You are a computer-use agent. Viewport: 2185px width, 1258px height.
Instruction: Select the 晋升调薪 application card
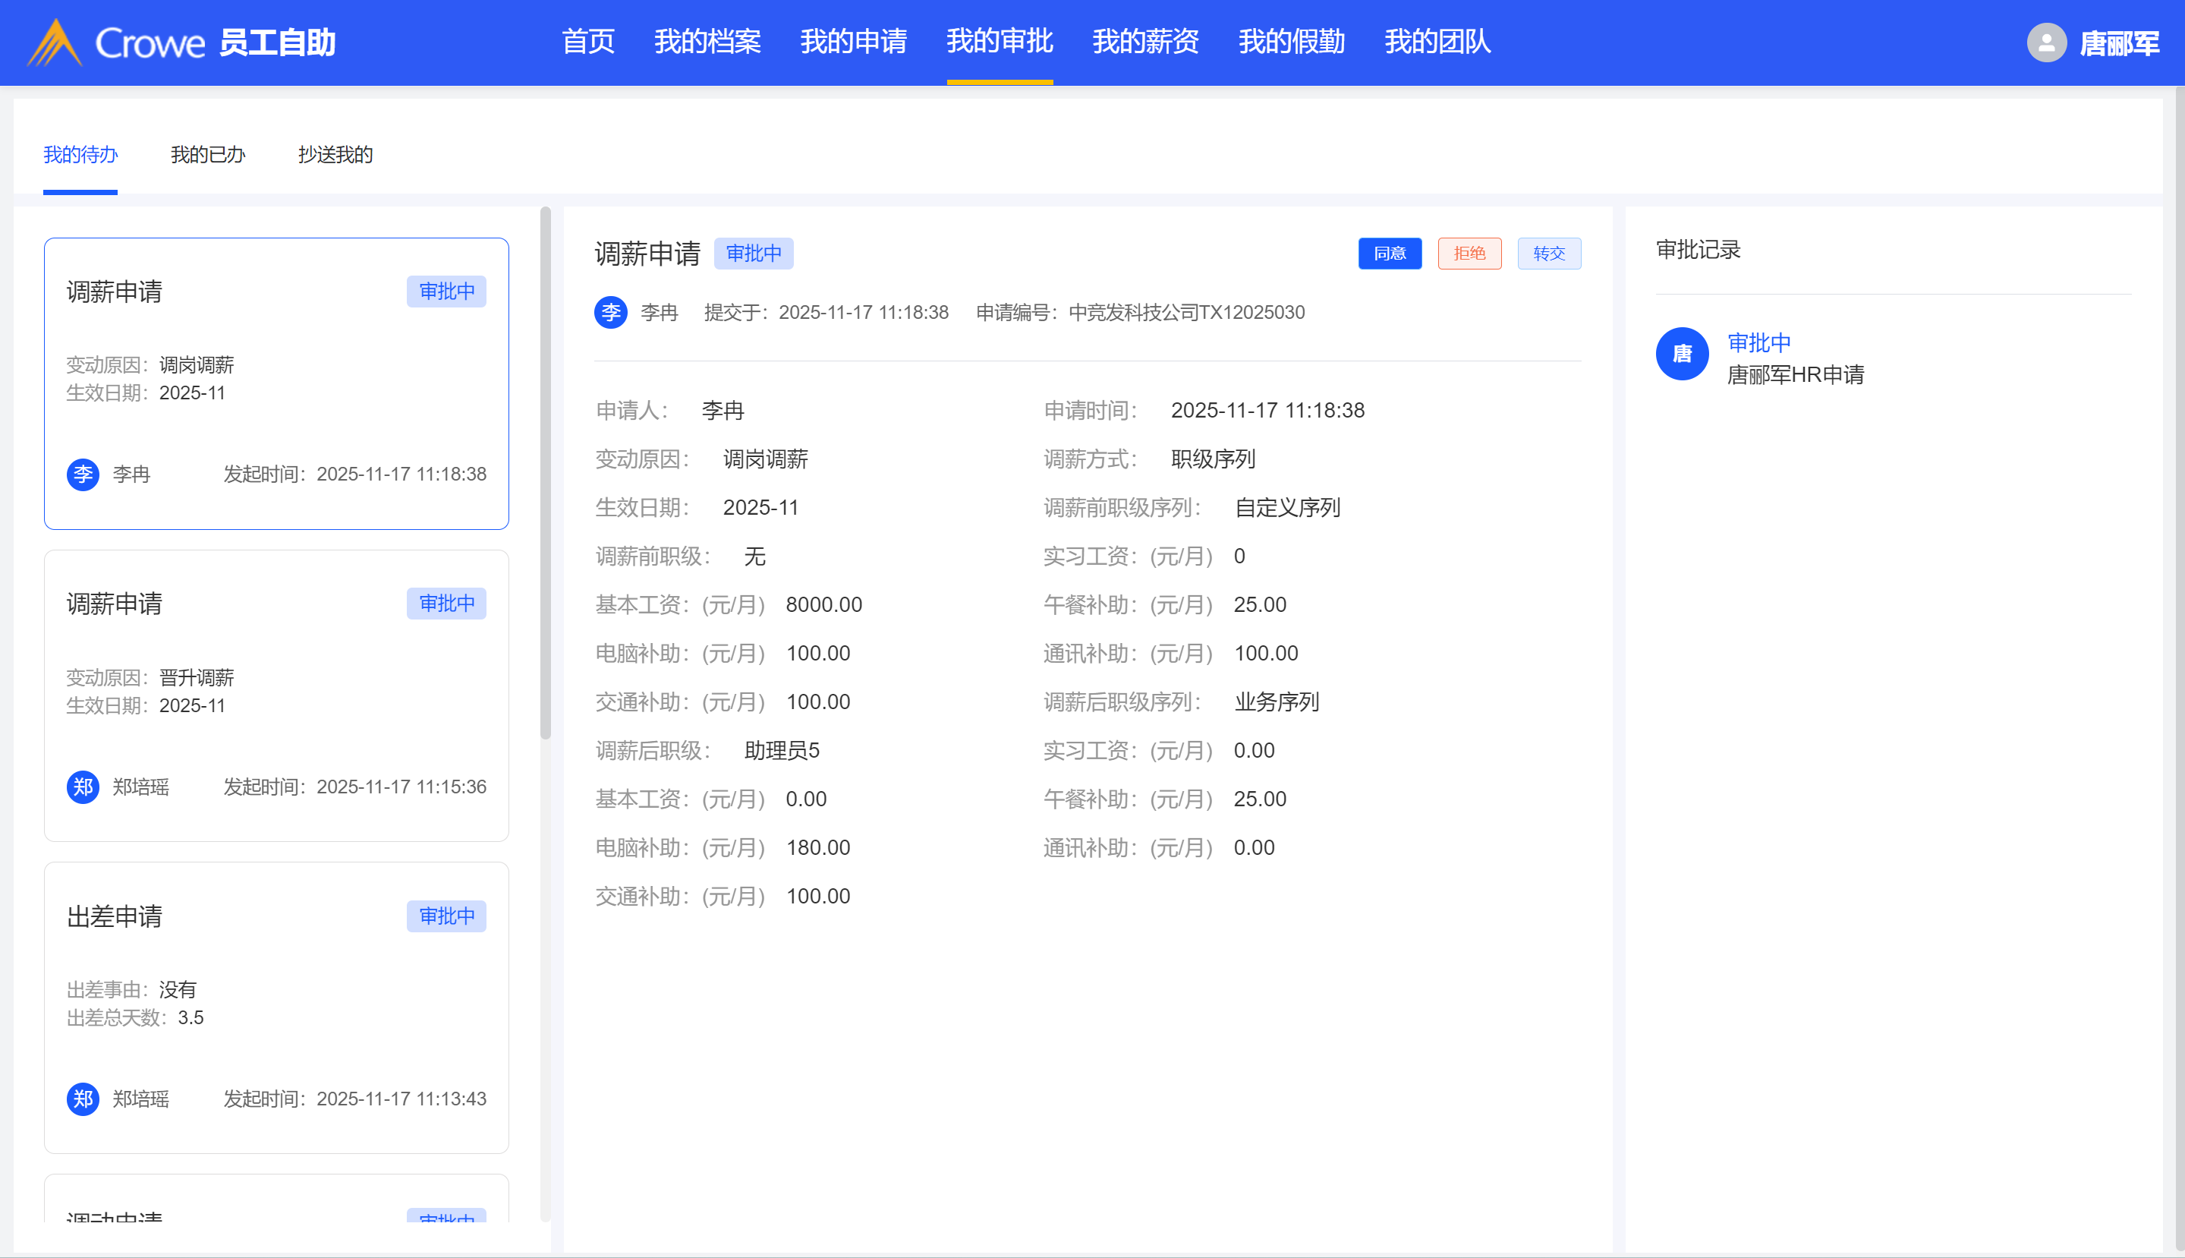(x=276, y=695)
